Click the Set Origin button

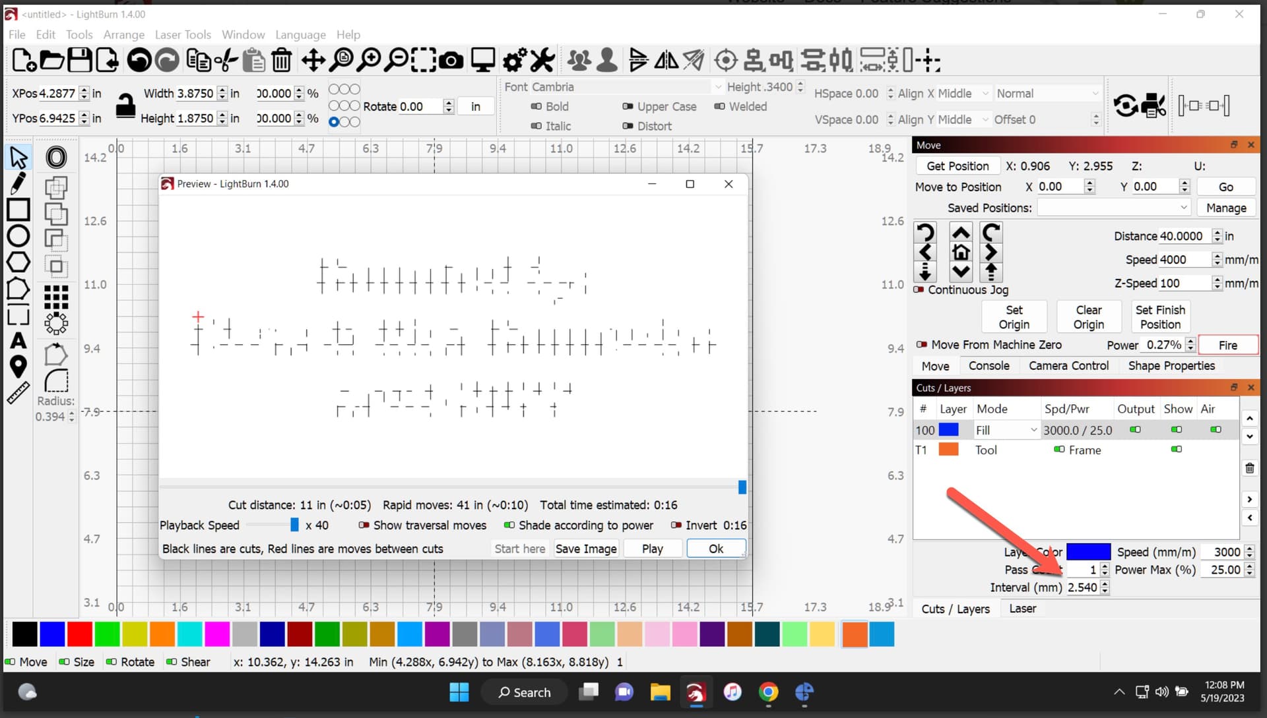click(x=1015, y=316)
